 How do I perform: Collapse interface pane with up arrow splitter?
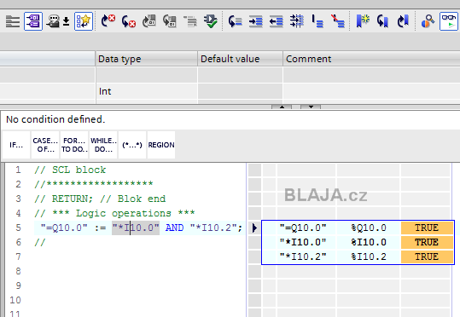(282, 107)
